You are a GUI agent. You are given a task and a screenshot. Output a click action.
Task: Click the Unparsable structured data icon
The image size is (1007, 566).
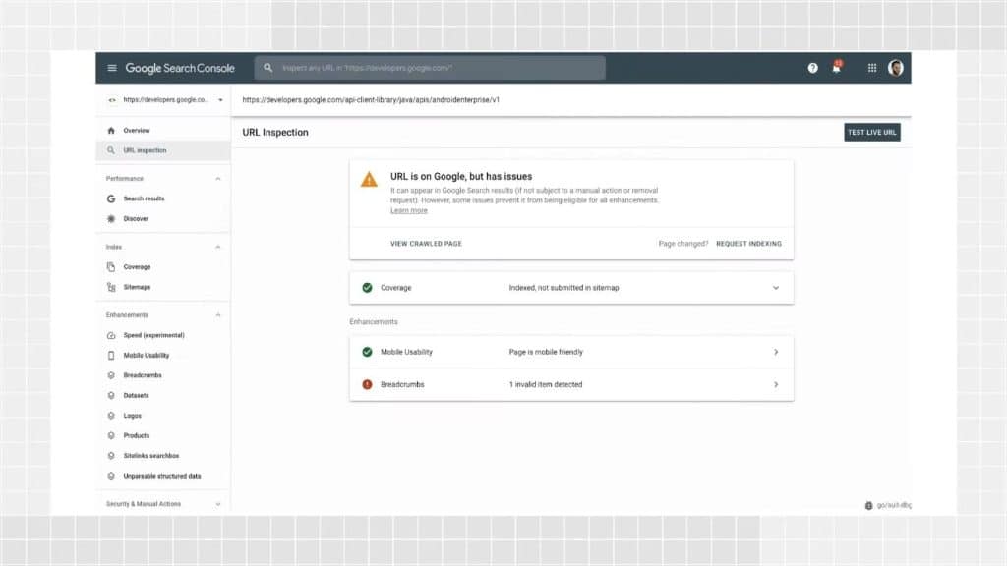(111, 476)
